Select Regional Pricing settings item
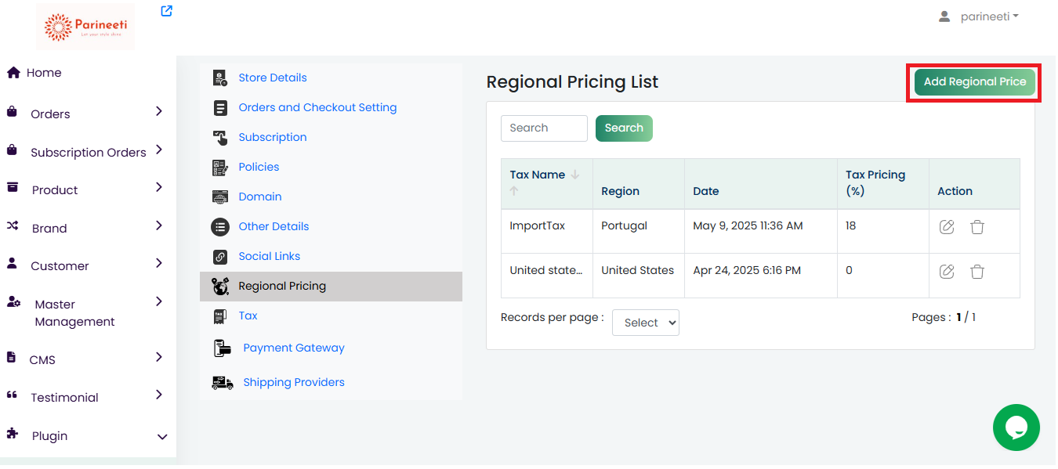Viewport: 1058px width, 469px height. click(x=282, y=286)
